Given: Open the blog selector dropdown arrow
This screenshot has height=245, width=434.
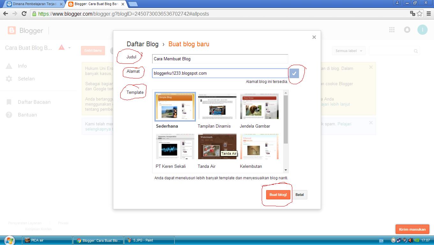Looking at the screenshot, I should click(x=70, y=48).
